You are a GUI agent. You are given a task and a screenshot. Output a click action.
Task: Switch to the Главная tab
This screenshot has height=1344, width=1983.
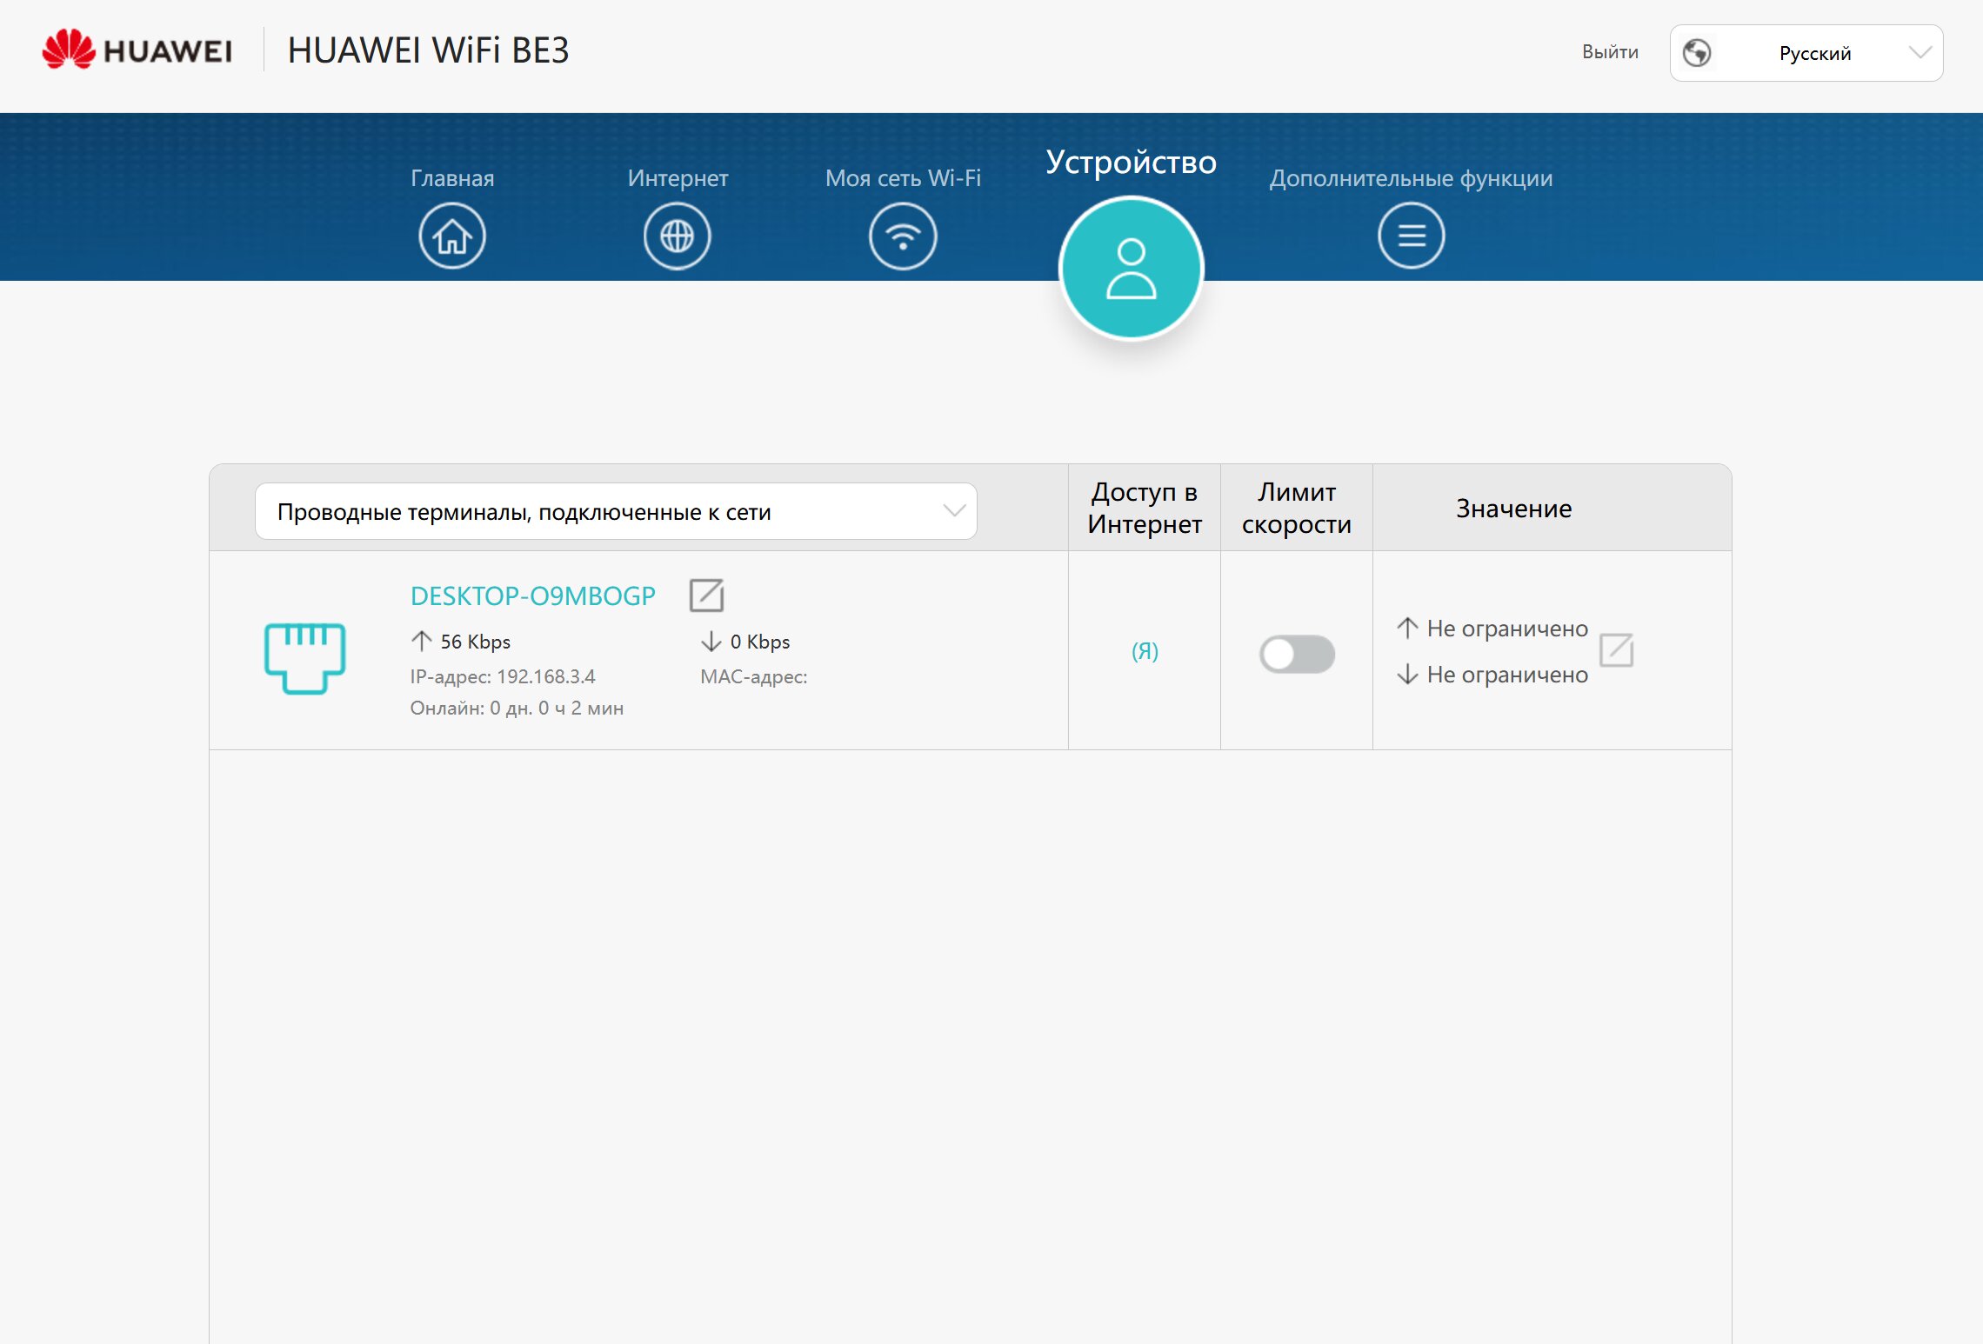[x=452, y=178]
